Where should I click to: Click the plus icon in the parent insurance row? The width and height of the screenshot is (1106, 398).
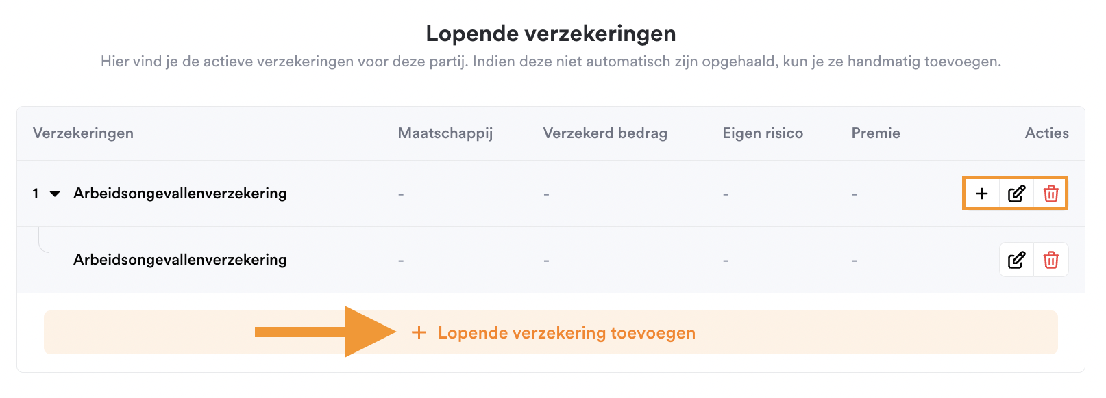[981, 194]
